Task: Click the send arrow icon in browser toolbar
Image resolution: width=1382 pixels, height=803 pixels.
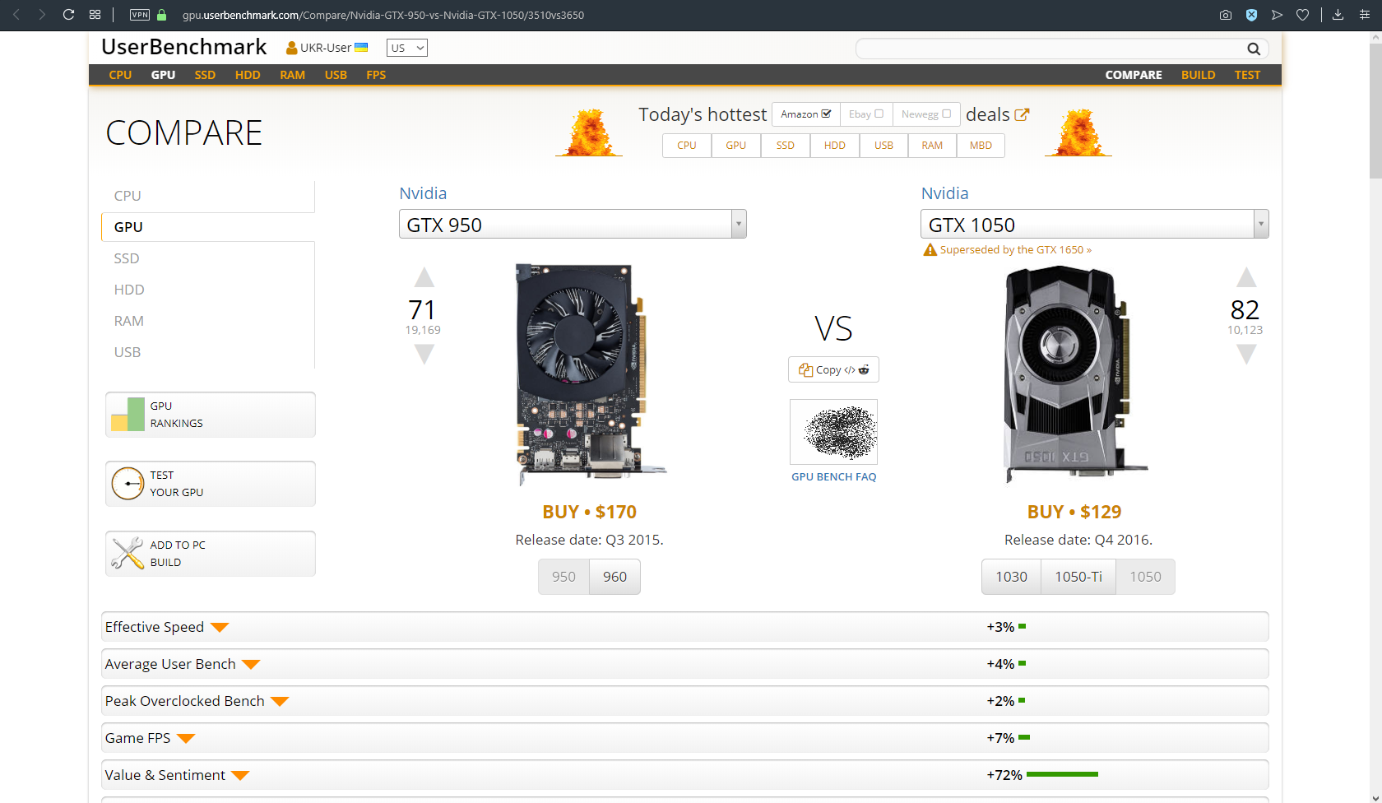Action: (x=1277, y=15)
